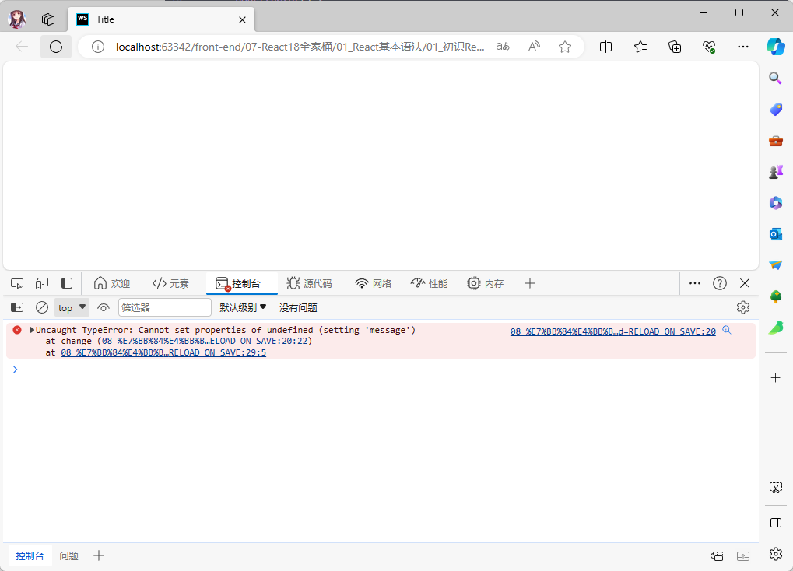Add this page to favorites
This screenshot has width=793, height=571.
click(565, 47)
